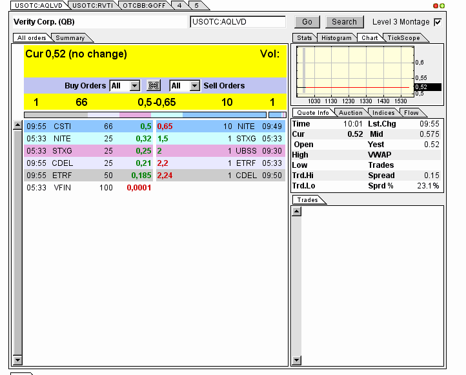Switch to the USOTC:RVTI tab
Viewport: 466px width, 375px height.
tap(91, 5)
